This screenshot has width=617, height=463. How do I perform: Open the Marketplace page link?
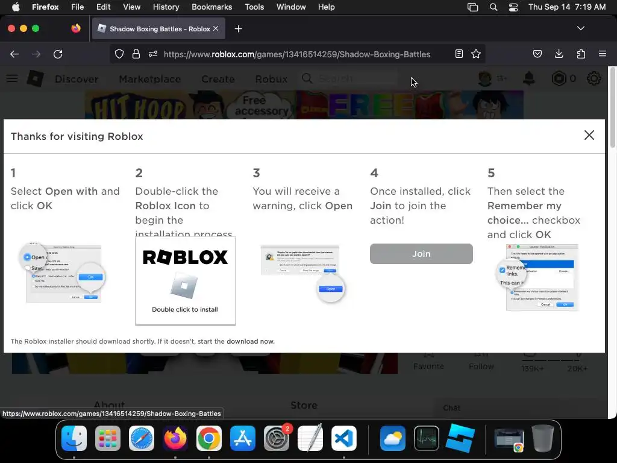pos(149,79)
